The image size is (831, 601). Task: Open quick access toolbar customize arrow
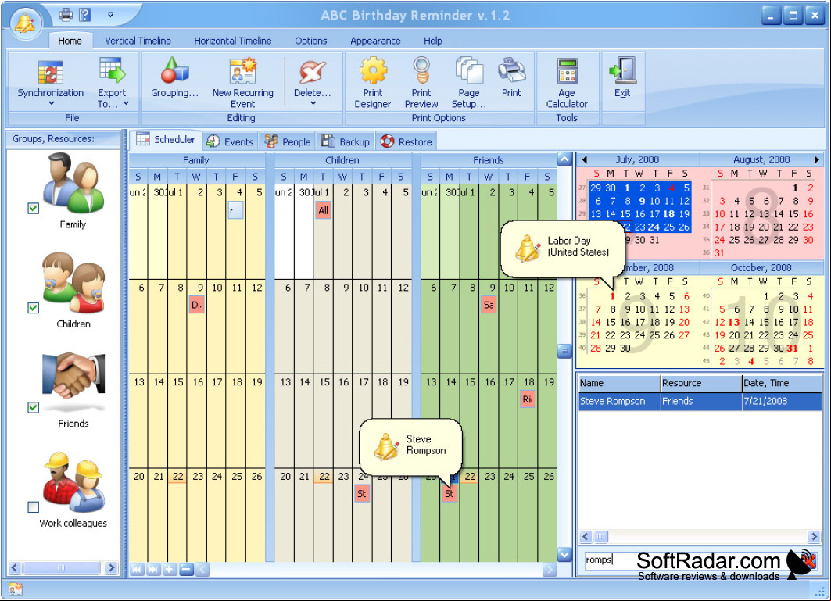pos(110,14)
